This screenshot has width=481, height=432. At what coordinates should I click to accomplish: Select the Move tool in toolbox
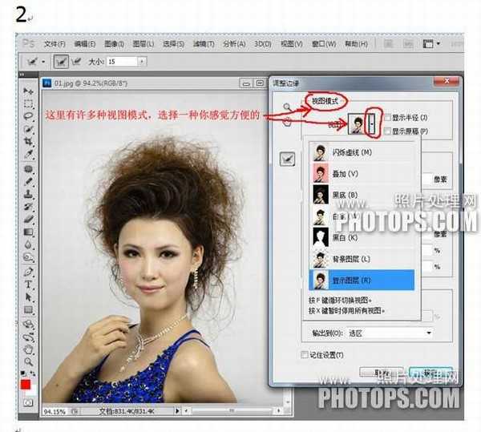point(28,92)
